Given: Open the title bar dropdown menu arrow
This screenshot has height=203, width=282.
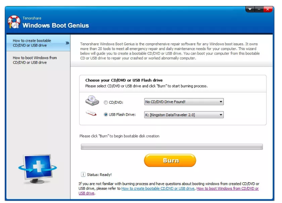Looking at the screenshot, I should pyautogui.click(x=250, y=9).
